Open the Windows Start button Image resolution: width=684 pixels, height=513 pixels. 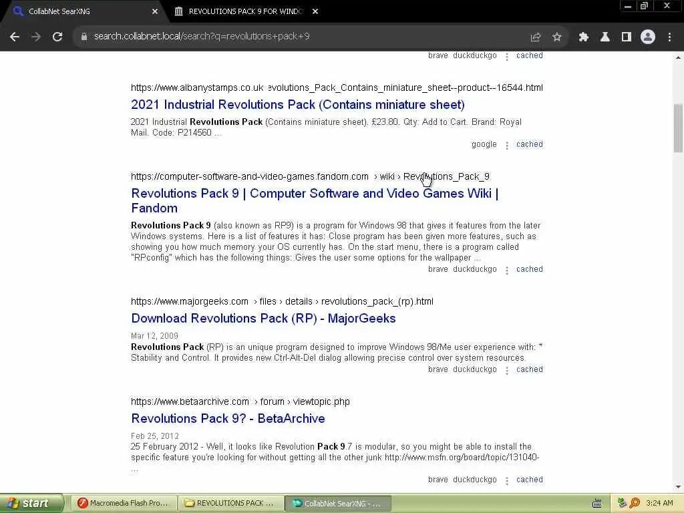[x=31, y=504]
